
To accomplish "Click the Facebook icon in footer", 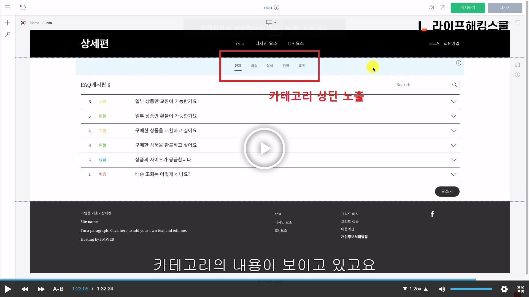I will 432,214.
